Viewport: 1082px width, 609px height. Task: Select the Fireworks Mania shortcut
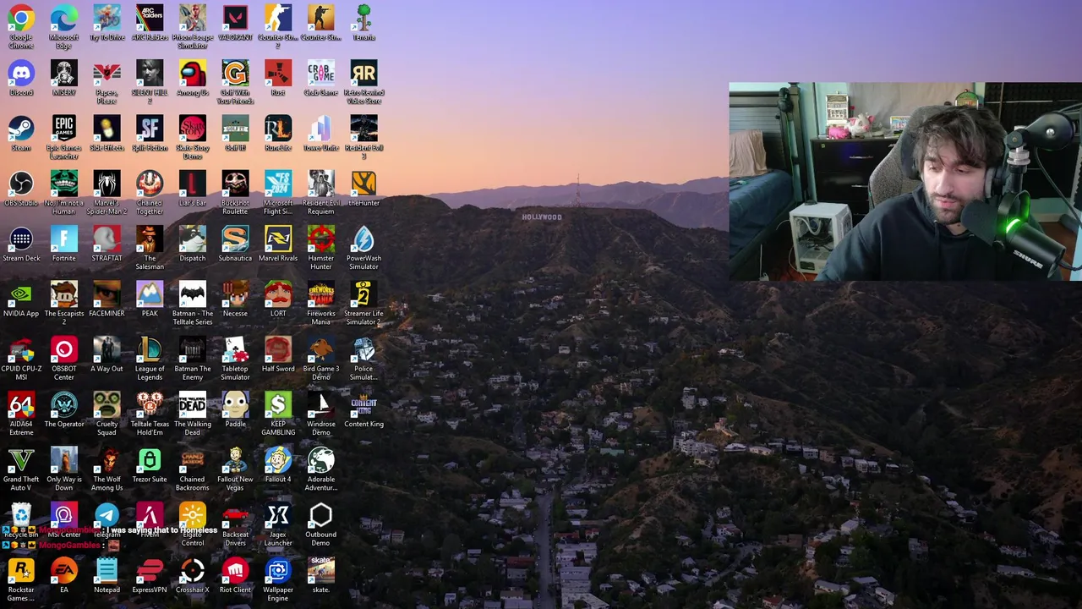tap(320, 294)
